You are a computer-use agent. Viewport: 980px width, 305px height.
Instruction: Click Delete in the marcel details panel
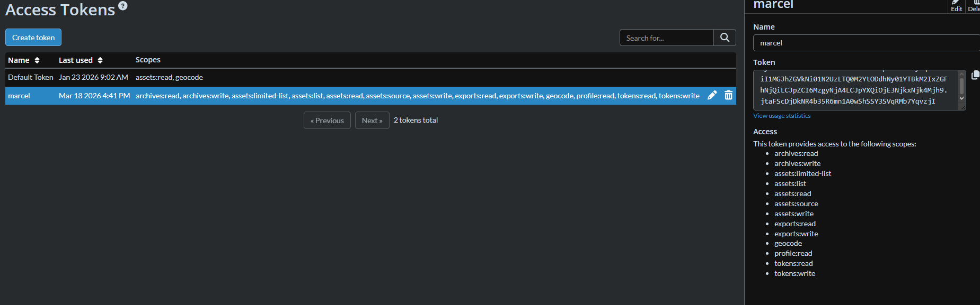tap(974, 6)
